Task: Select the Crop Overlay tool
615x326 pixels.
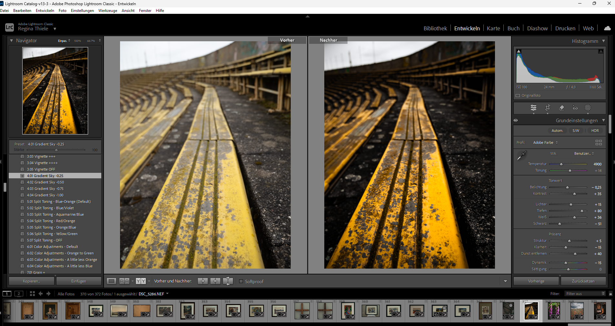Action: (548, 108)
